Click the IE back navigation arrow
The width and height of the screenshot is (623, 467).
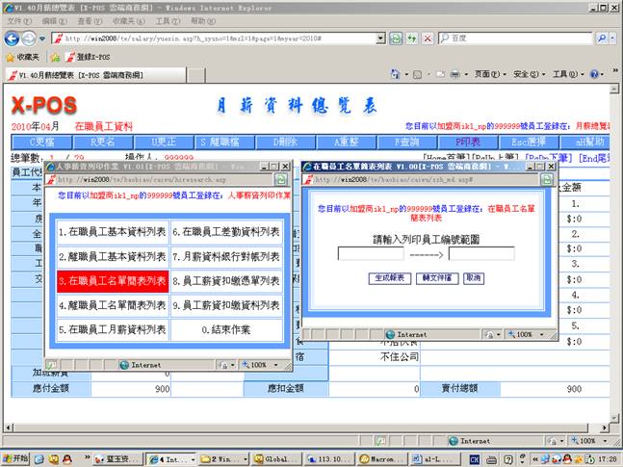[x=13, y=38]
